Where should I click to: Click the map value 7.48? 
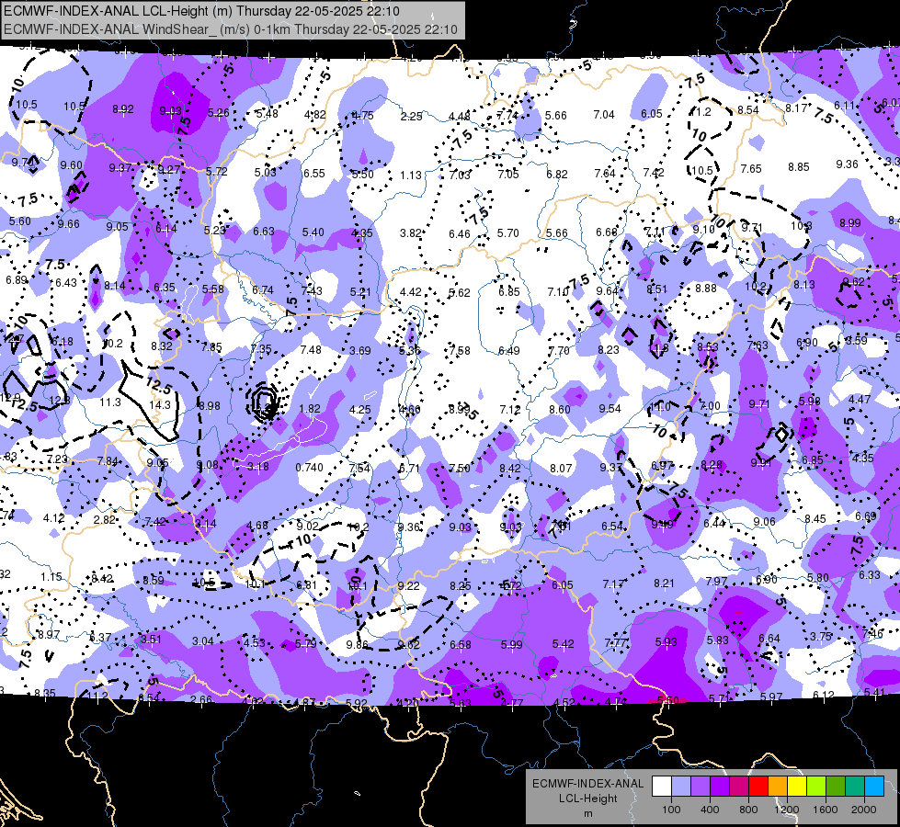[311, 349]
